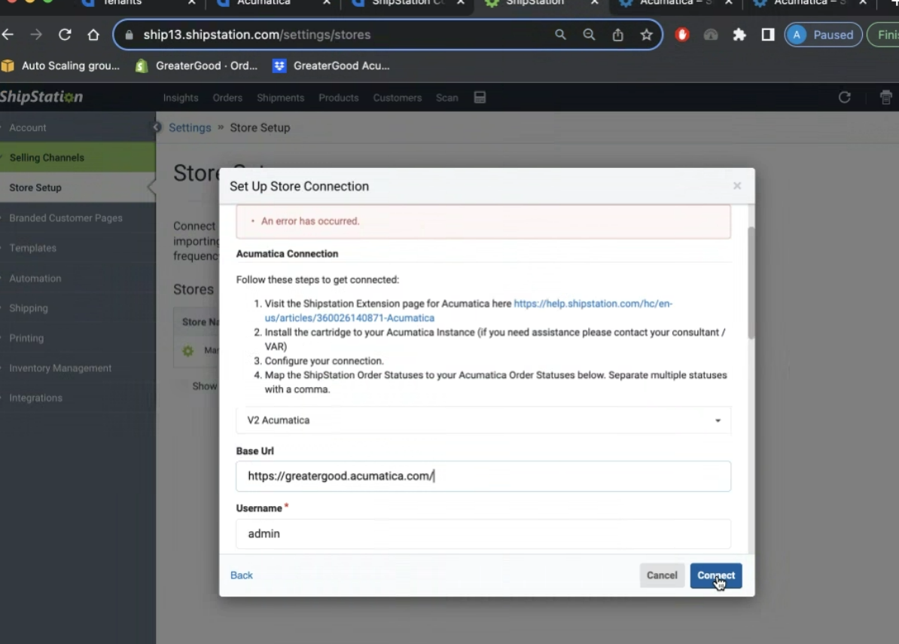Close the Set Up Store Connection dialog
Viewport: 899px width, 644px height.
click(737, 186)
